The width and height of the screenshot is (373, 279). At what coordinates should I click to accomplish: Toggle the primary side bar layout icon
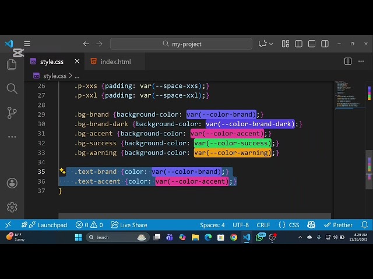tap(298, 44)
